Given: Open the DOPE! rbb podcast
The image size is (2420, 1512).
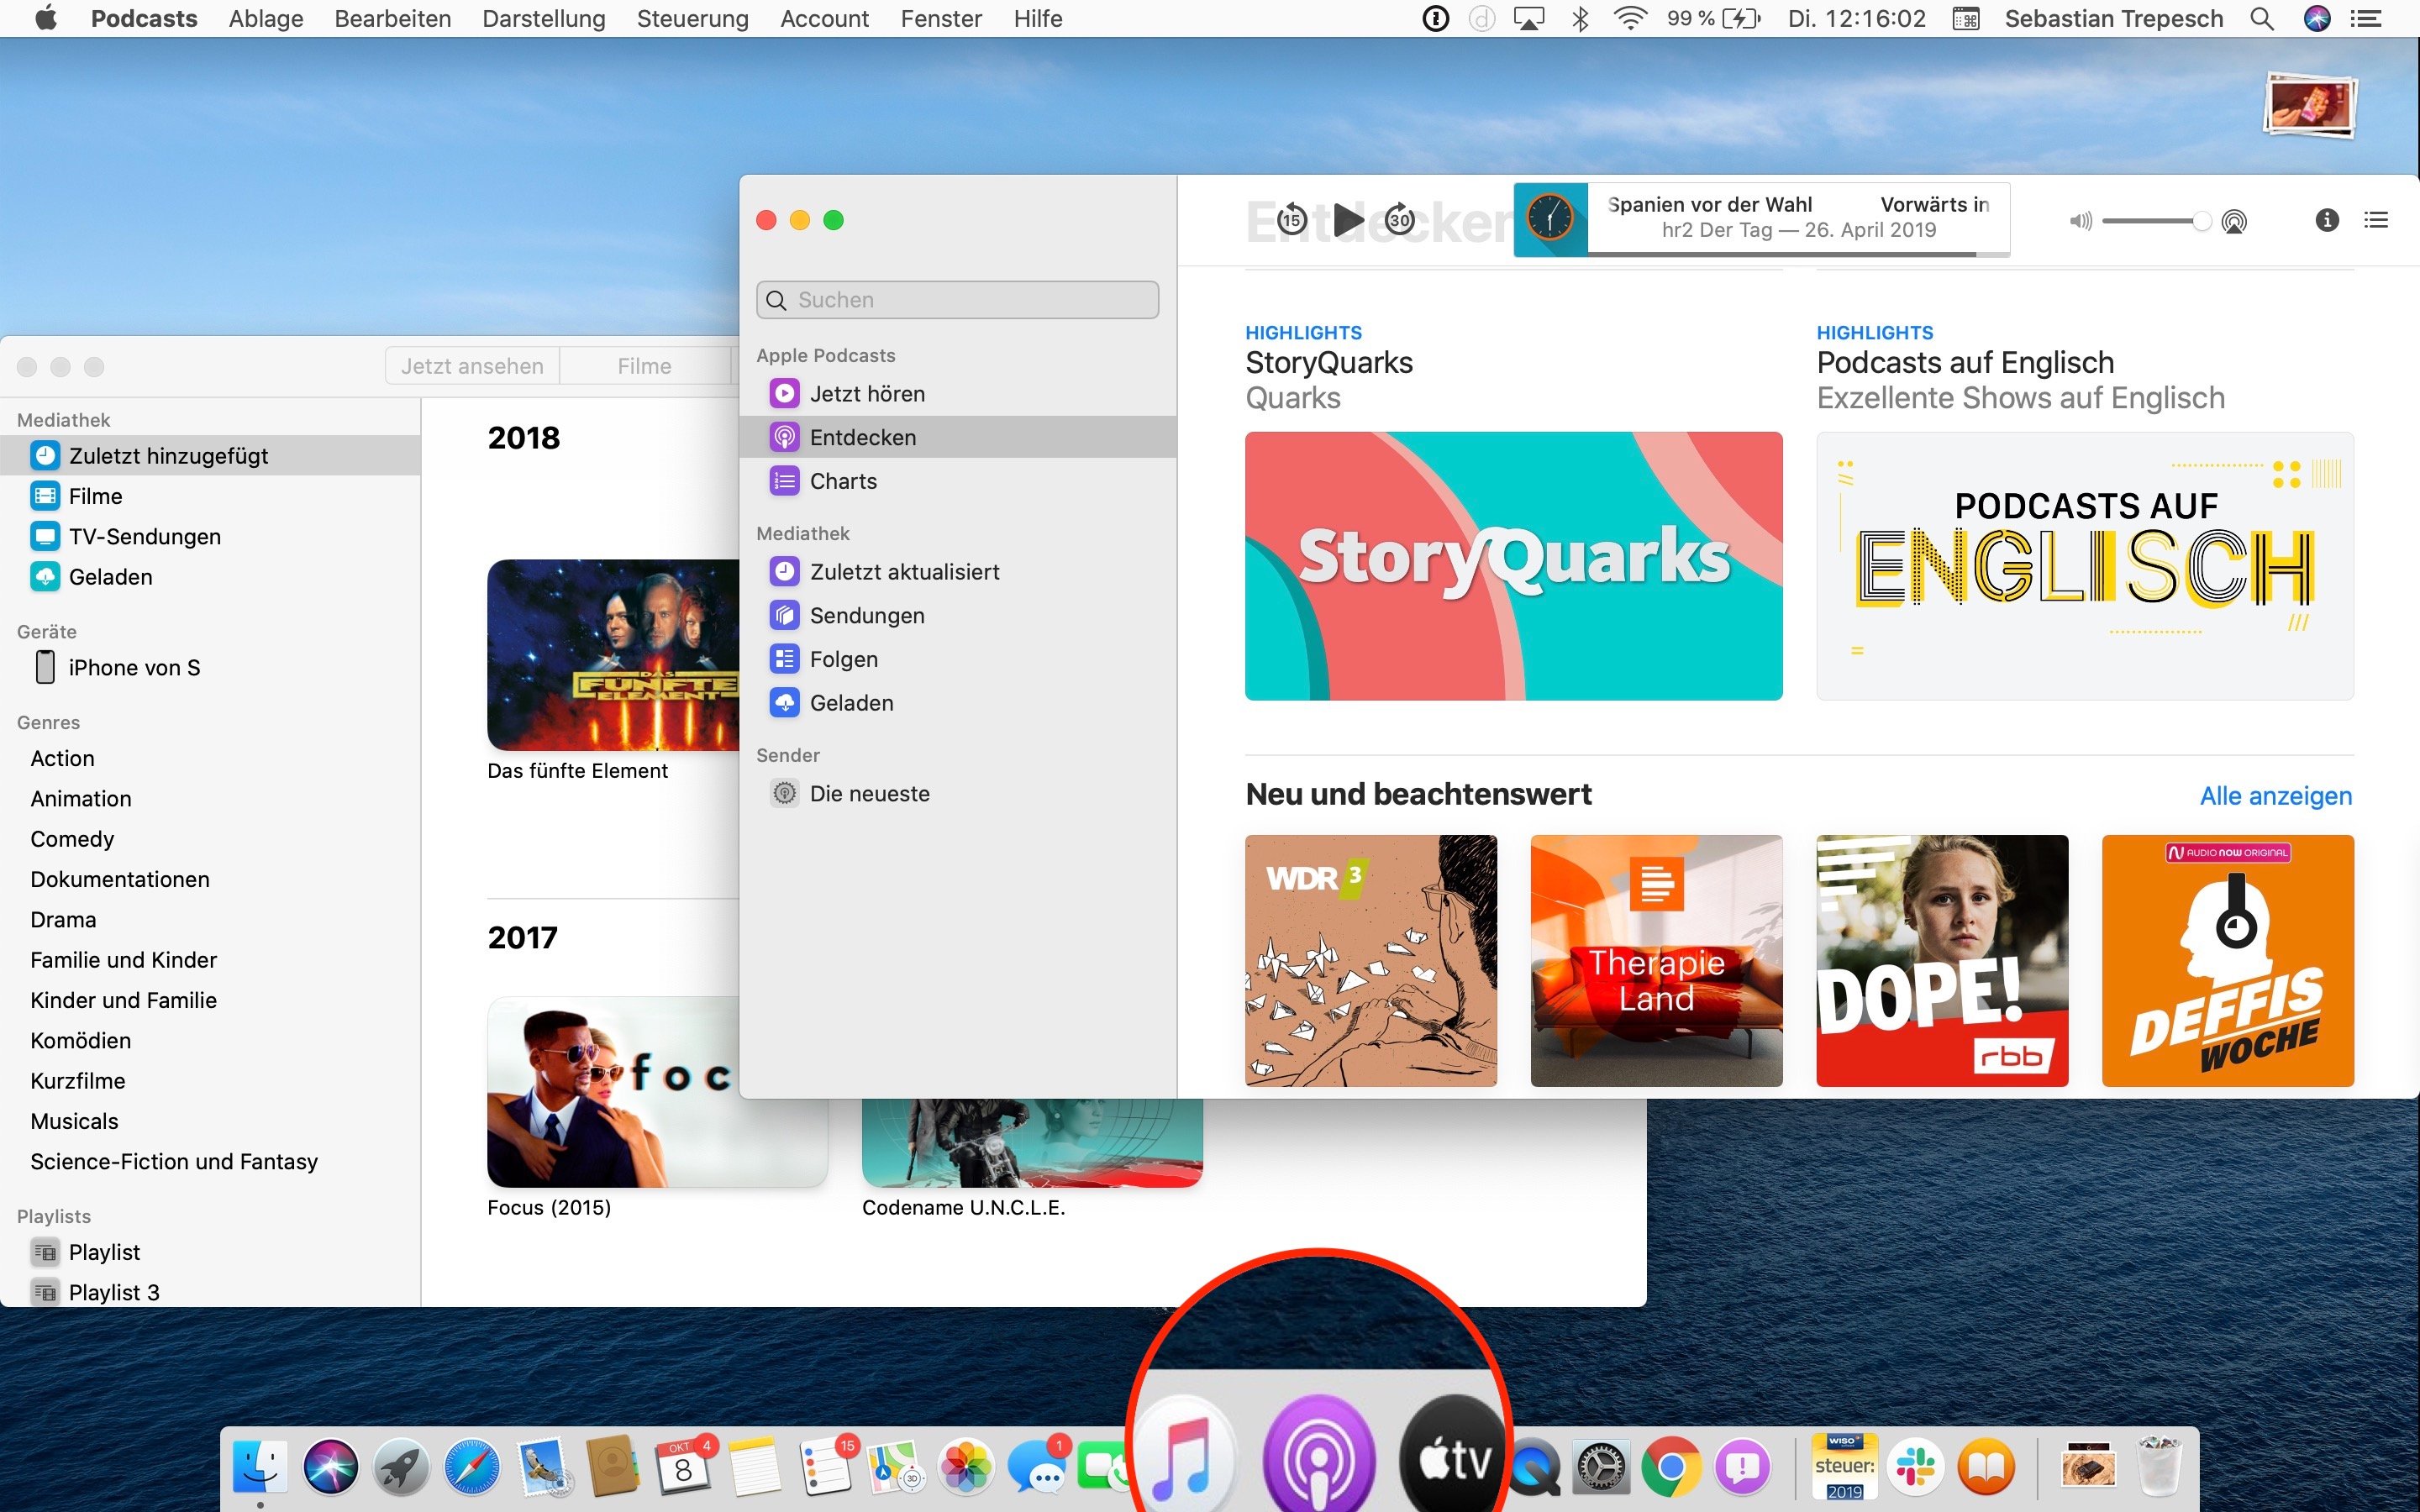Looking at the screenshot, I should click(1942, 961).
